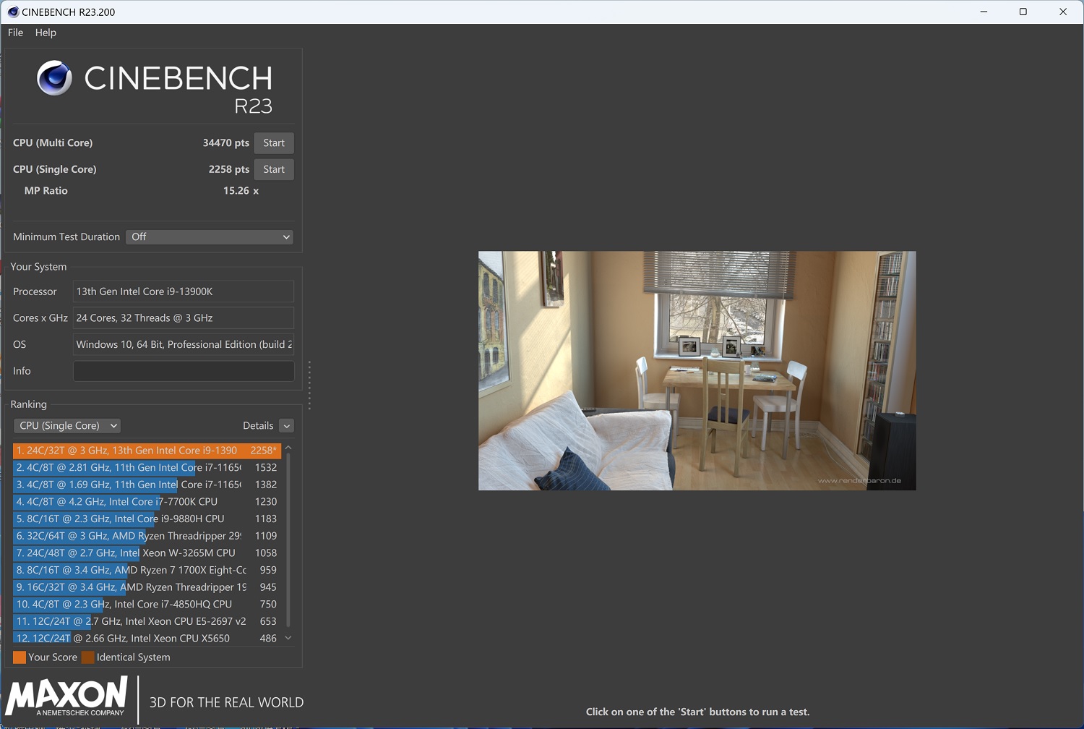Click the multi core score 34470 pts

point(226,143)
